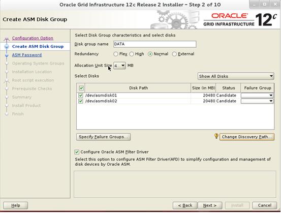Open Failure Group dropdown for asmdisk02
This screenshot has height=213, width=281.
[257, 101]
